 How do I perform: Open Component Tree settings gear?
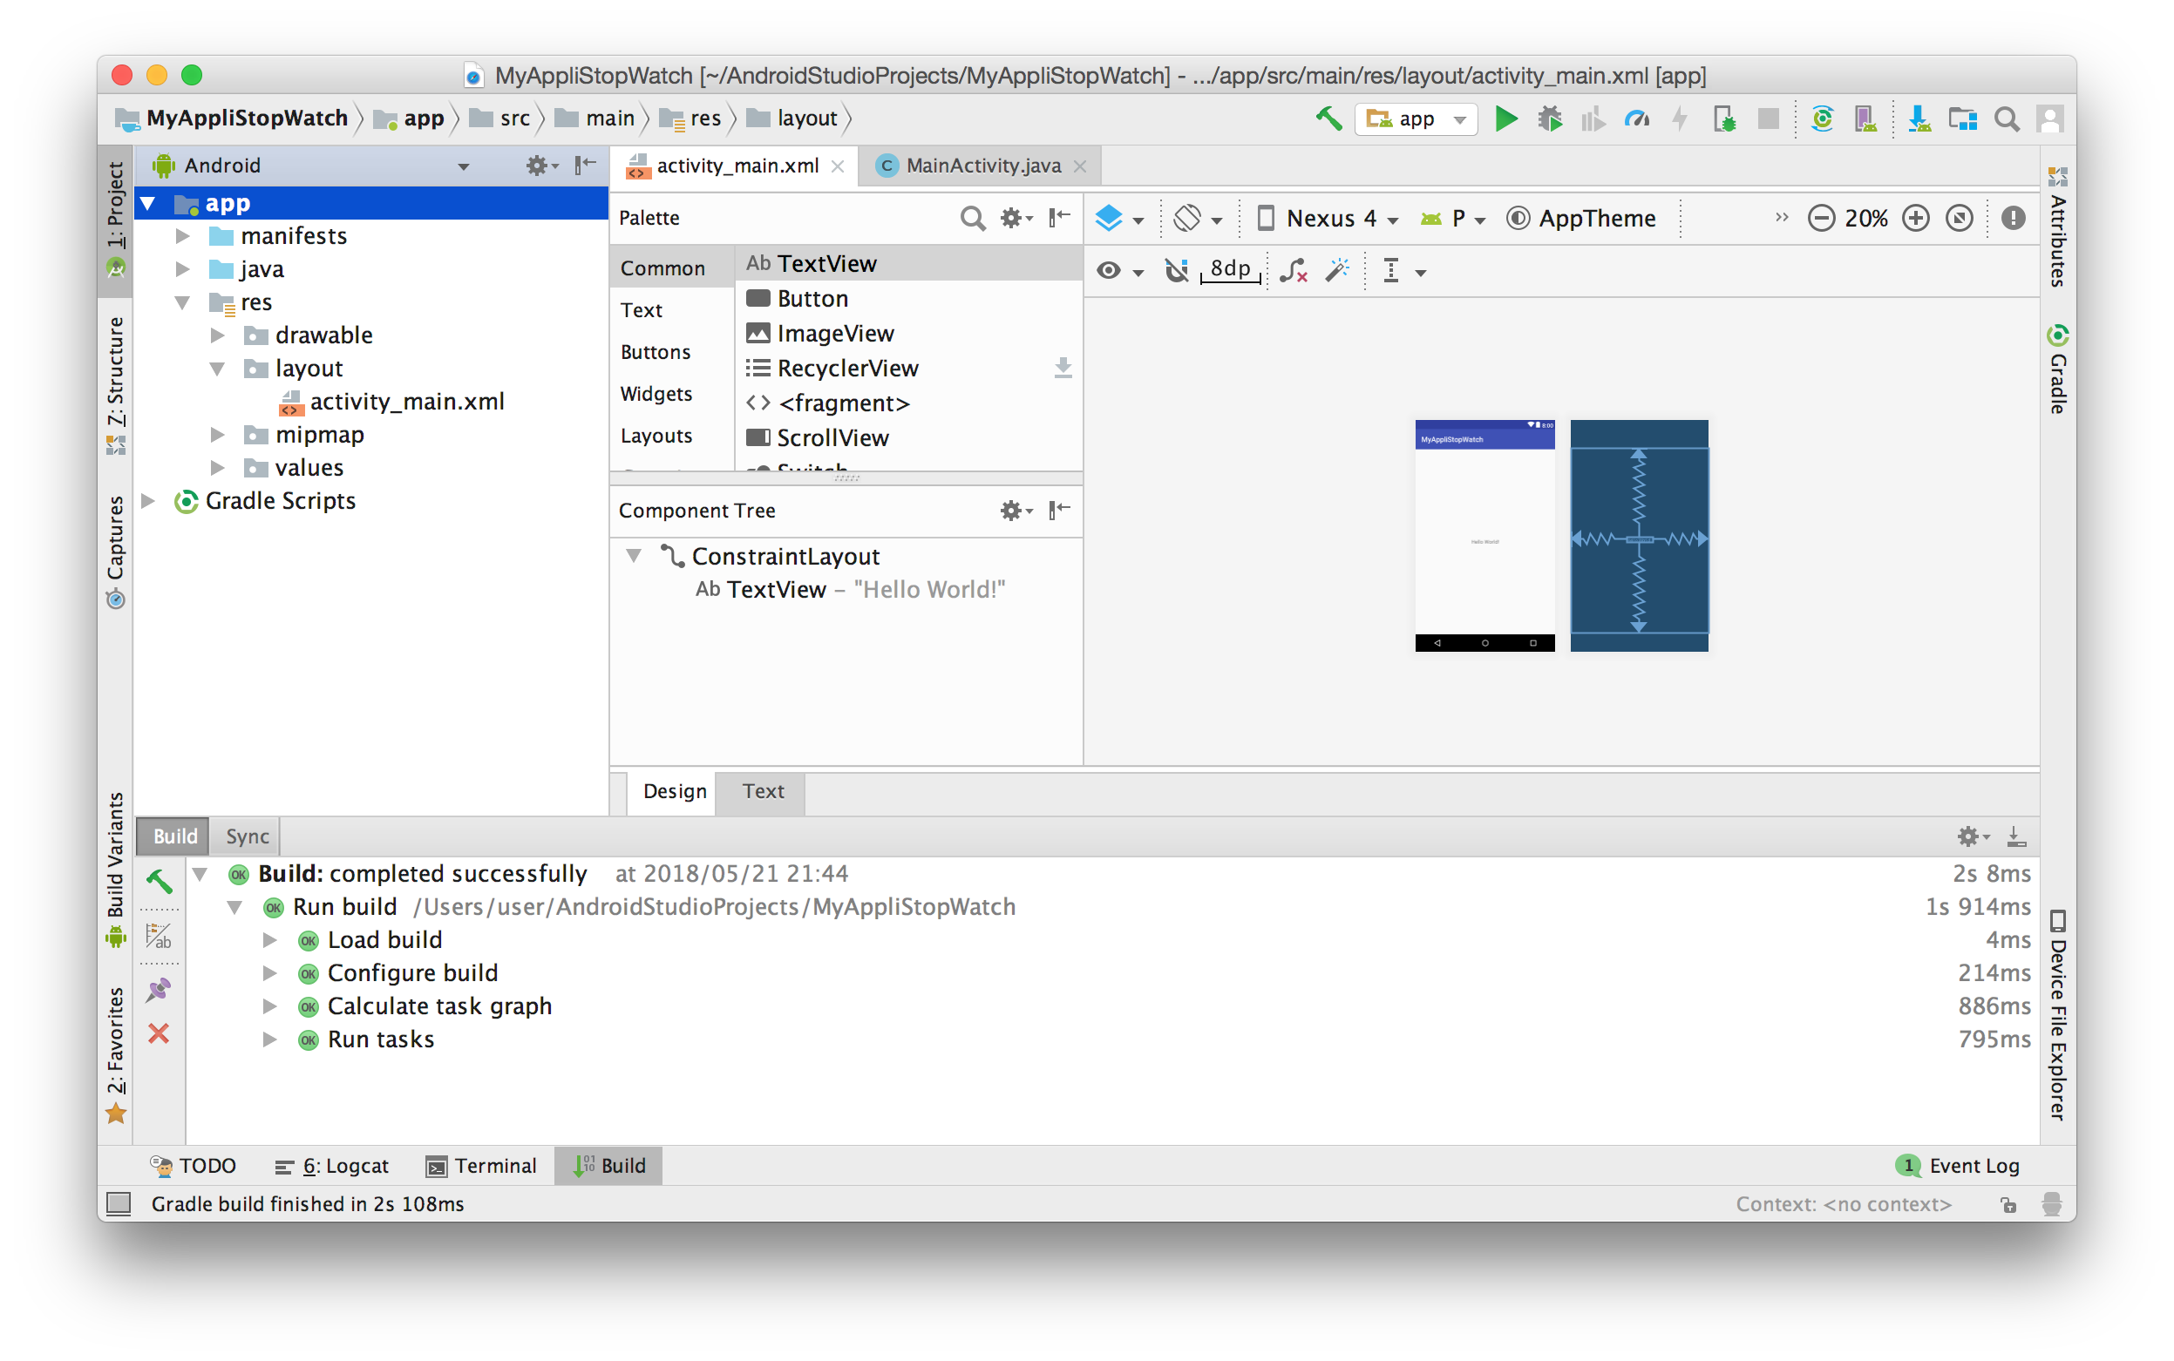click(x=1015, y=511)
